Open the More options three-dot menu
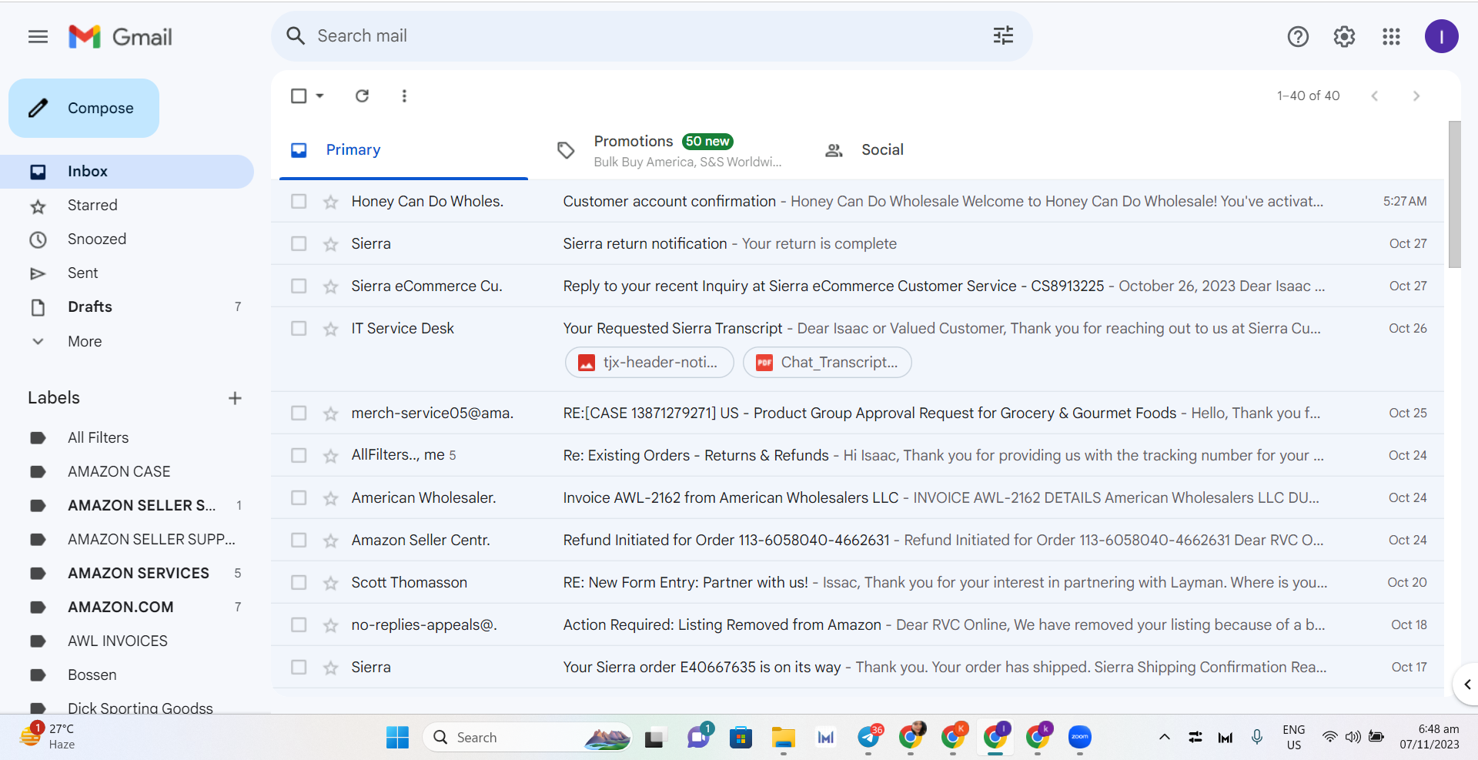This screenshot has width=1478, height=760. click(404, 95)
